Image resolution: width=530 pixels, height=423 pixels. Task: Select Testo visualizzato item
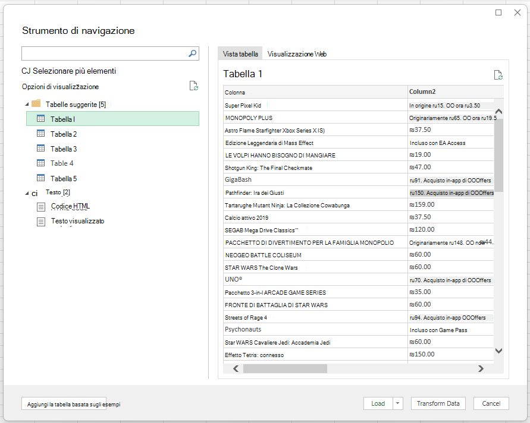click(x=77, y=221)
